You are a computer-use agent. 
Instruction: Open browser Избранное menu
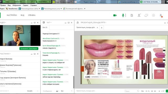click(17, 5)
